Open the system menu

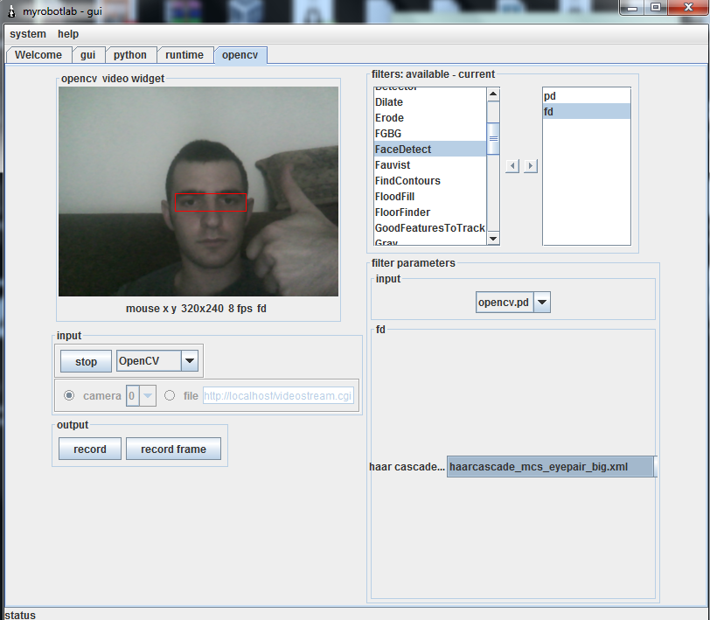[28, 34]
